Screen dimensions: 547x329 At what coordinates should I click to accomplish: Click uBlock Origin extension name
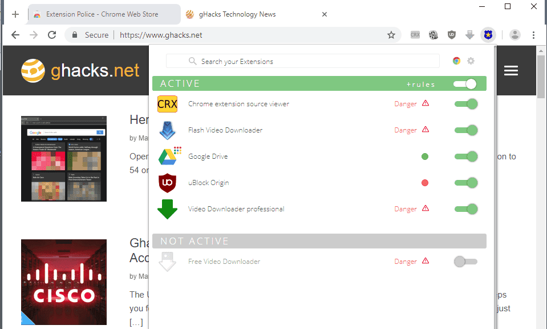pyautogui.click(x=209, y=183)
